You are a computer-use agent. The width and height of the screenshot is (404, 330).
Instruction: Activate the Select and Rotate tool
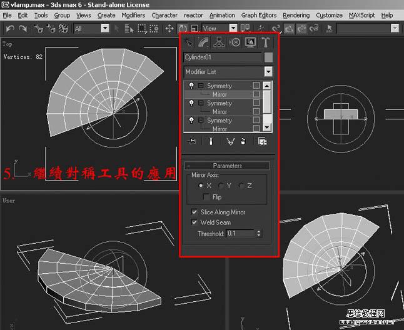182,28
